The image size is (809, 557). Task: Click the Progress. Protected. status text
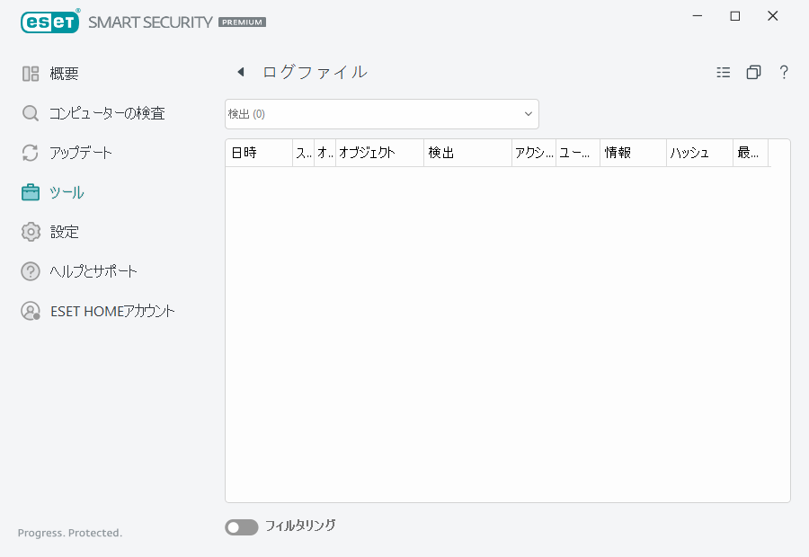pyautogui.click(x=69, y=533)
